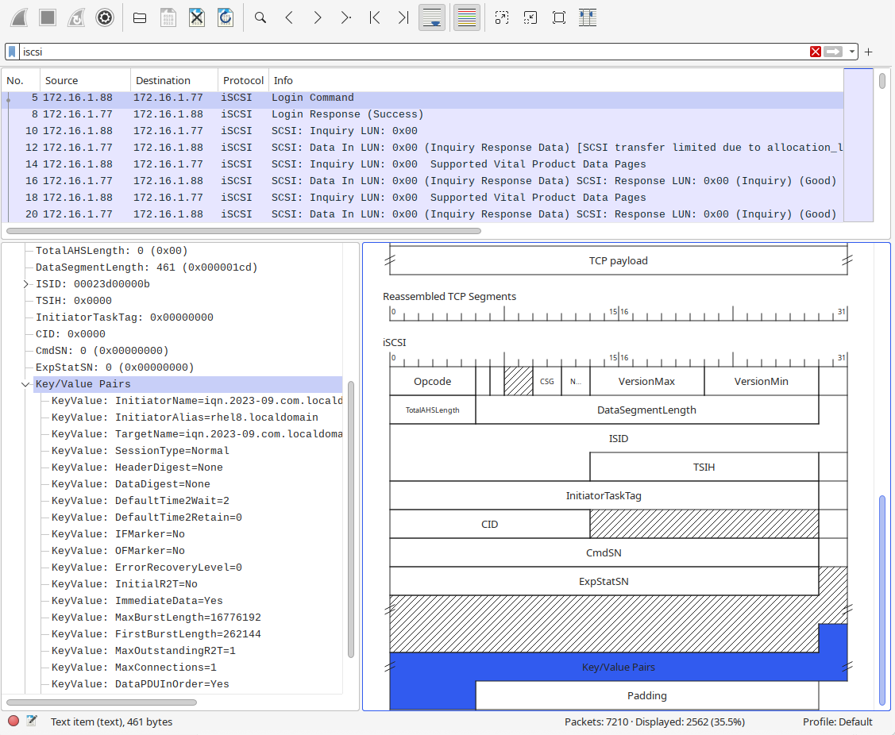895x735 pixels.
Task: Sort by the No. column header
Action: (x=21, y=80)
